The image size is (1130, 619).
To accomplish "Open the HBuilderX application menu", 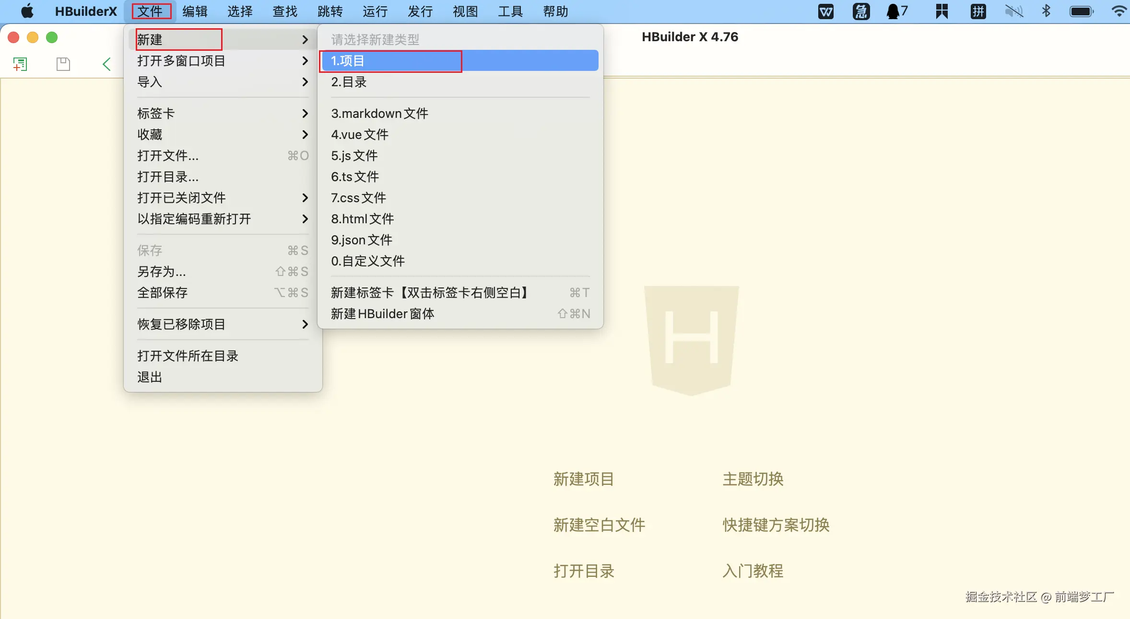I will [x=86, y=11].
